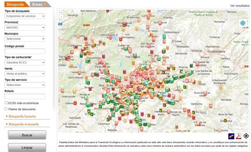Open the marker at Miraflores de la Sierra
251x152 pixels.
click(x=125, y=25)
